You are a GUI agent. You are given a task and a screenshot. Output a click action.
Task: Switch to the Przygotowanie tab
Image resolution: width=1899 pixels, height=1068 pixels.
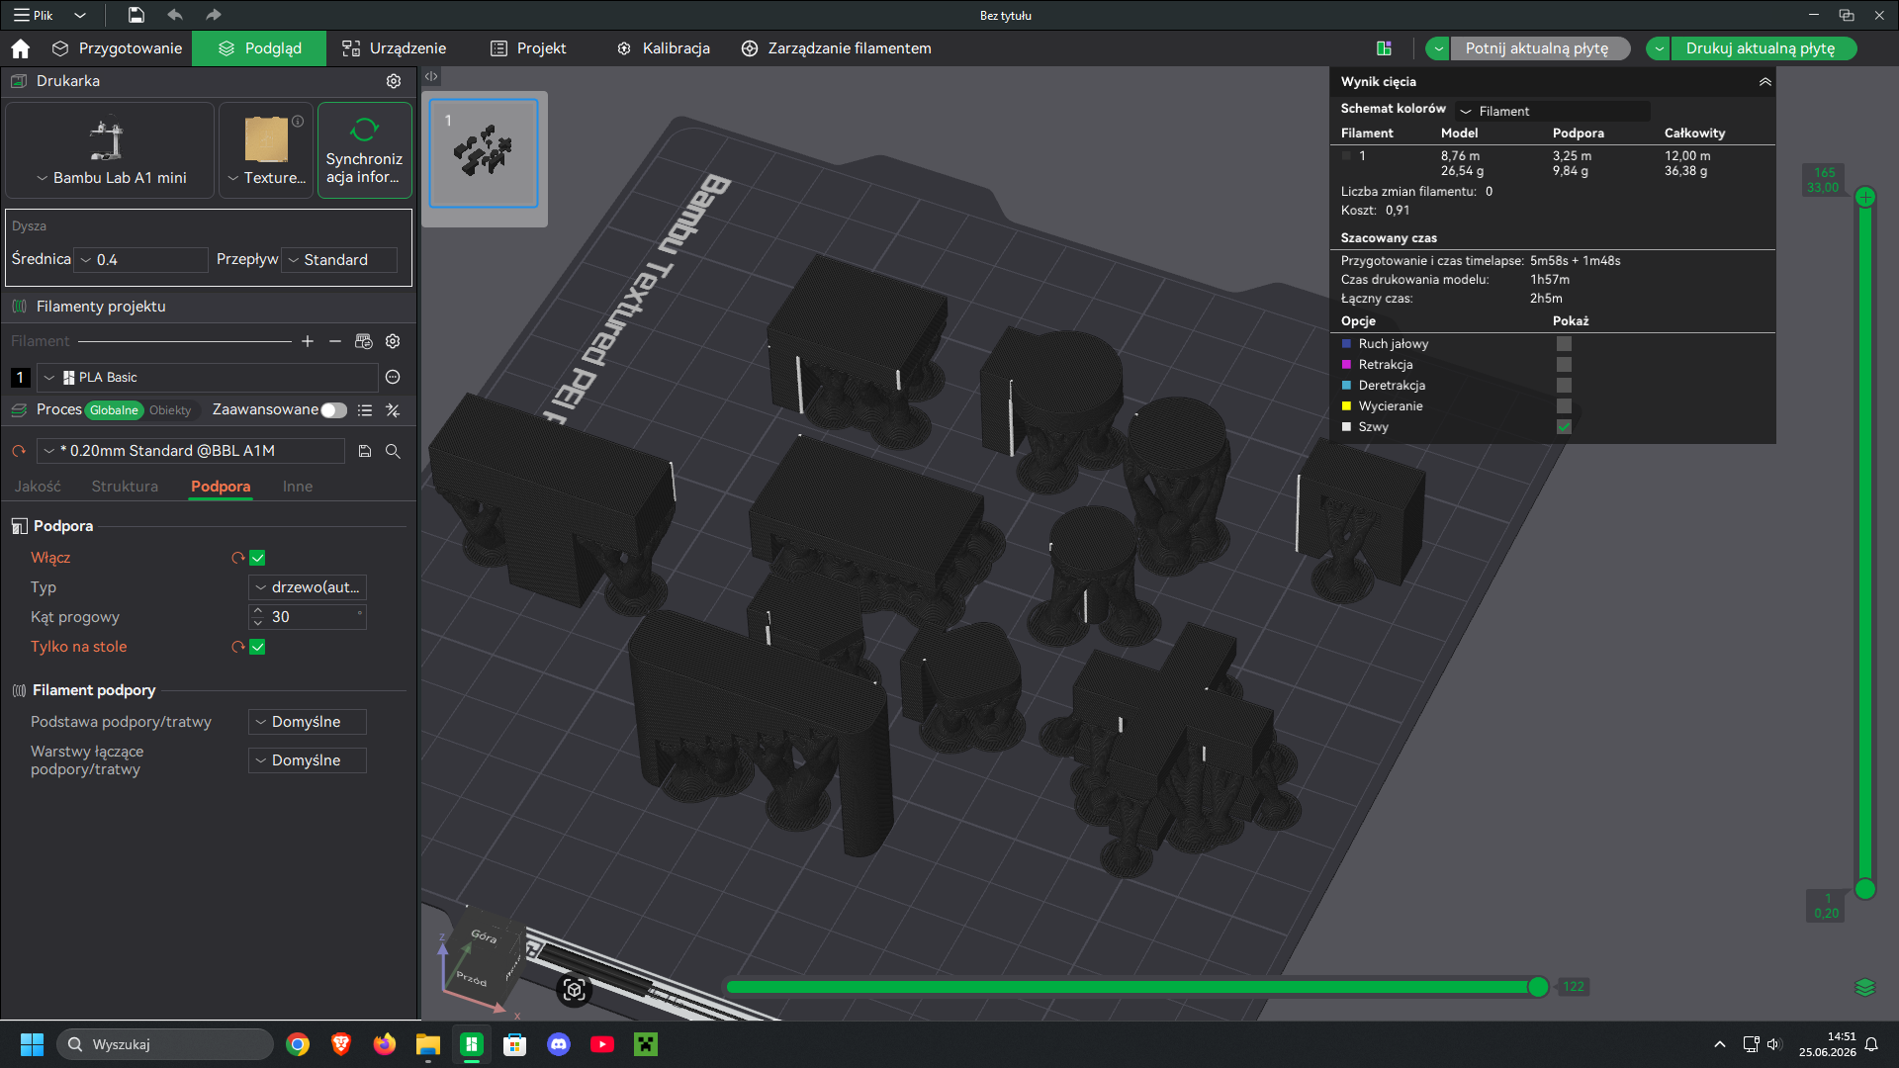(118, 48)
